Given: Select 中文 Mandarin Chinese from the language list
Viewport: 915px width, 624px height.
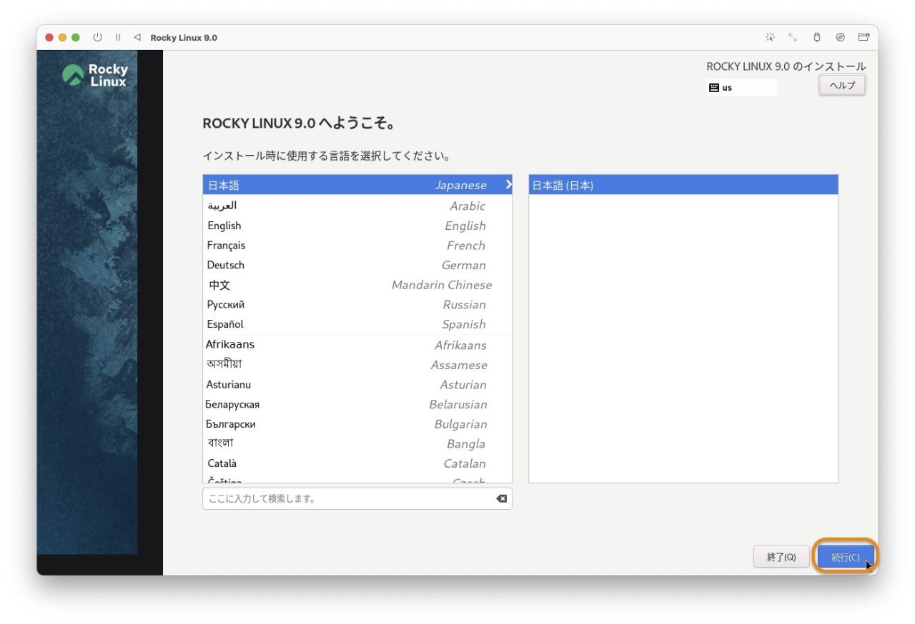Looking at the screenshot, I should tap(322, 285).
